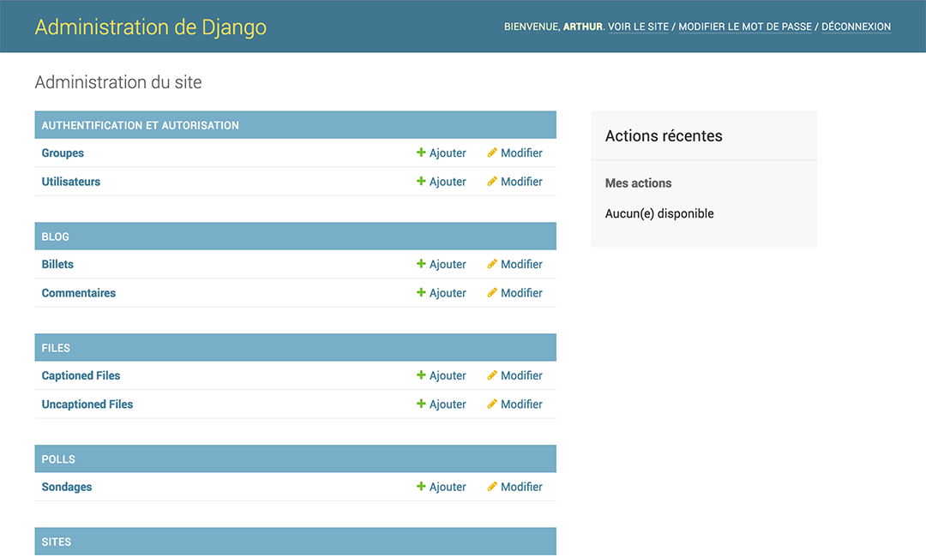
Task: Open the Blog app section header
Action: (56, 237)
